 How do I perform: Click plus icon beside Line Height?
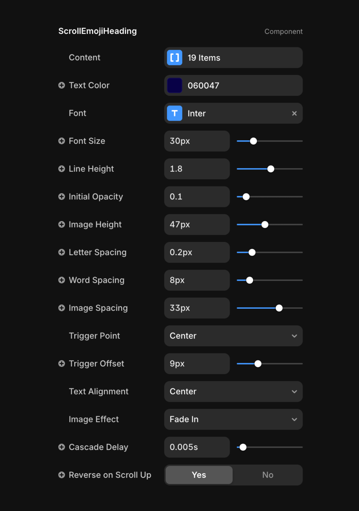click(61, 169)
